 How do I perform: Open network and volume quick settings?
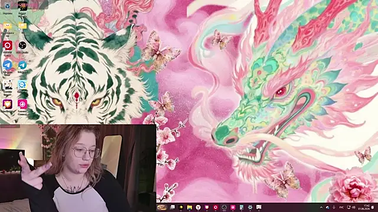click(351, 207)
